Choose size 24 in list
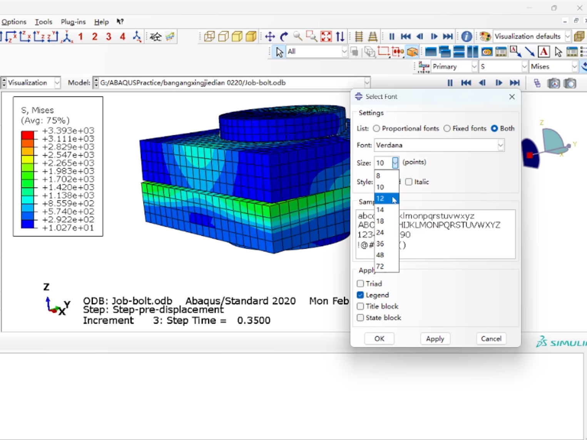Image resolution: width=587 pixels, height=440 pixels. point(386,232)
